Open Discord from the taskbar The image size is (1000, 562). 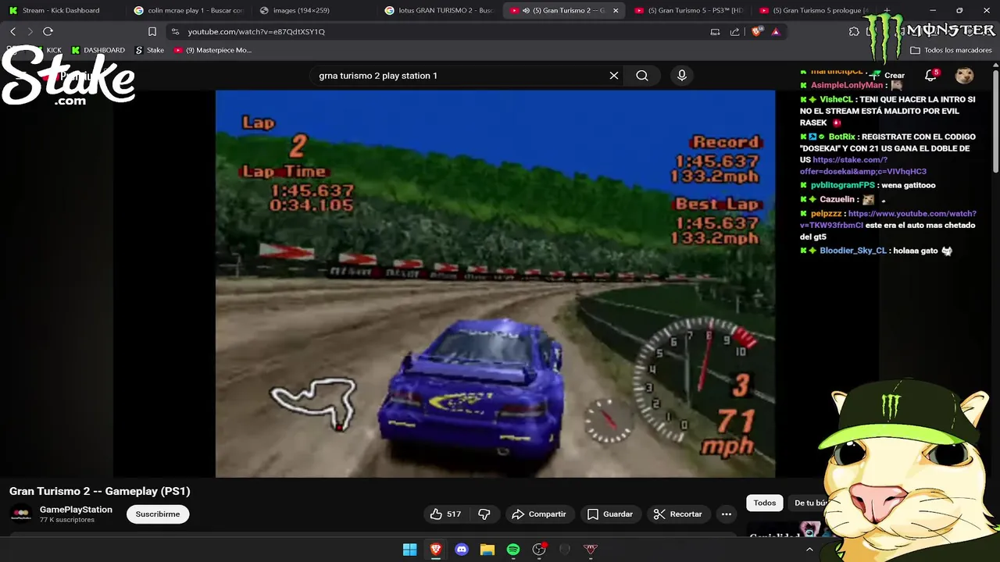[462, 550]
